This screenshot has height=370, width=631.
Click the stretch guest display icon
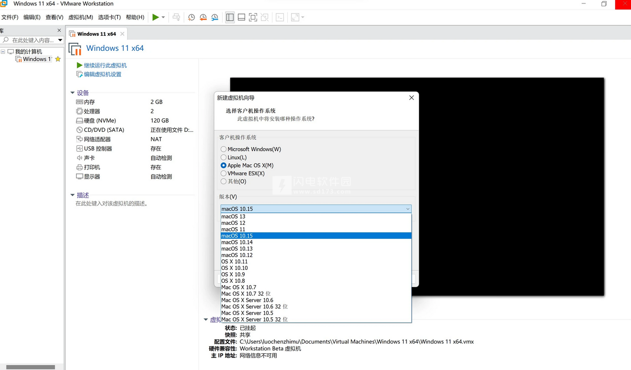[295, 17]
